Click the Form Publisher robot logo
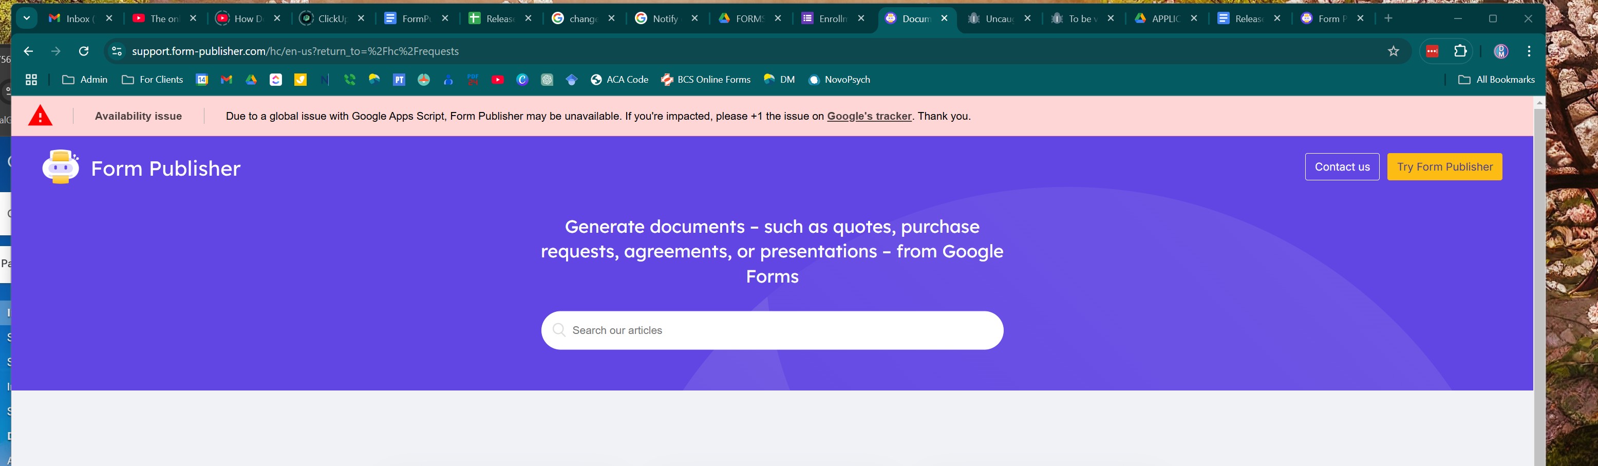 click(x=61, y=167)
